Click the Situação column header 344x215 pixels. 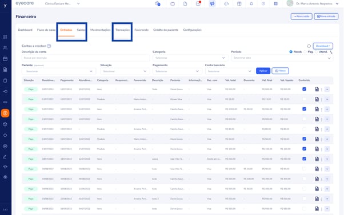pyautogui.click(x=29, y=80)
